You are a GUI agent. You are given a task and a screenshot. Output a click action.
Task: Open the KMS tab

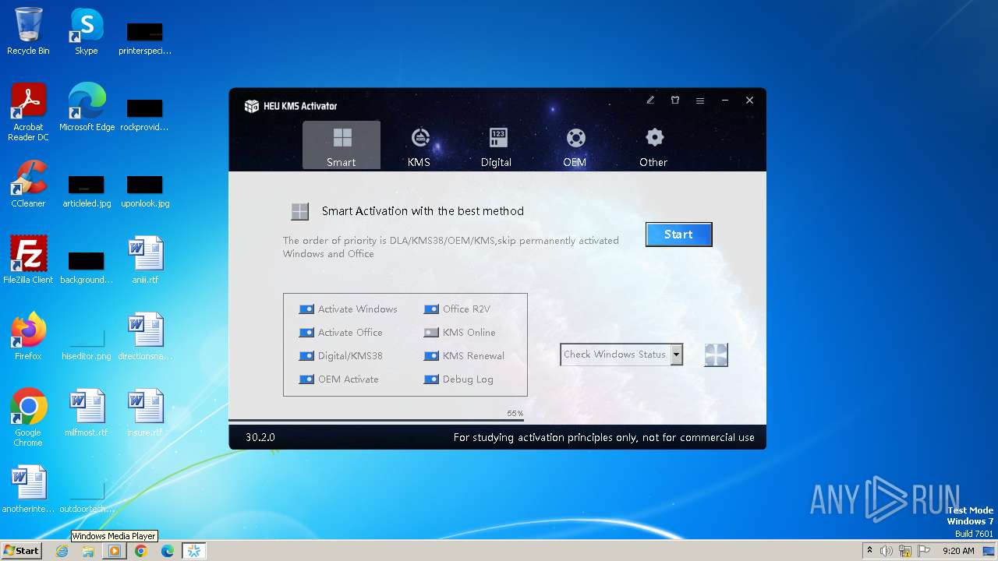pos(419,146)
